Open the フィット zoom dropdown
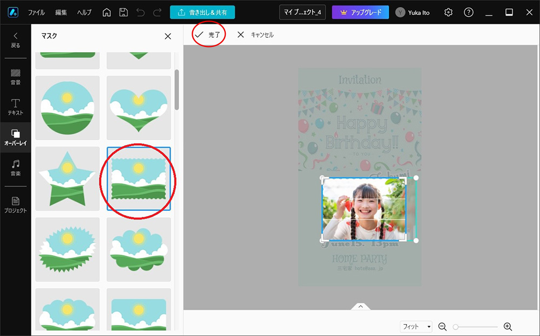This screenshot has height=336, width=540. point(416,326)
